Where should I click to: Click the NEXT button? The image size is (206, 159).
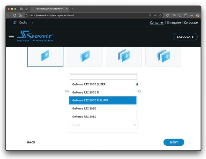point(174,142)
